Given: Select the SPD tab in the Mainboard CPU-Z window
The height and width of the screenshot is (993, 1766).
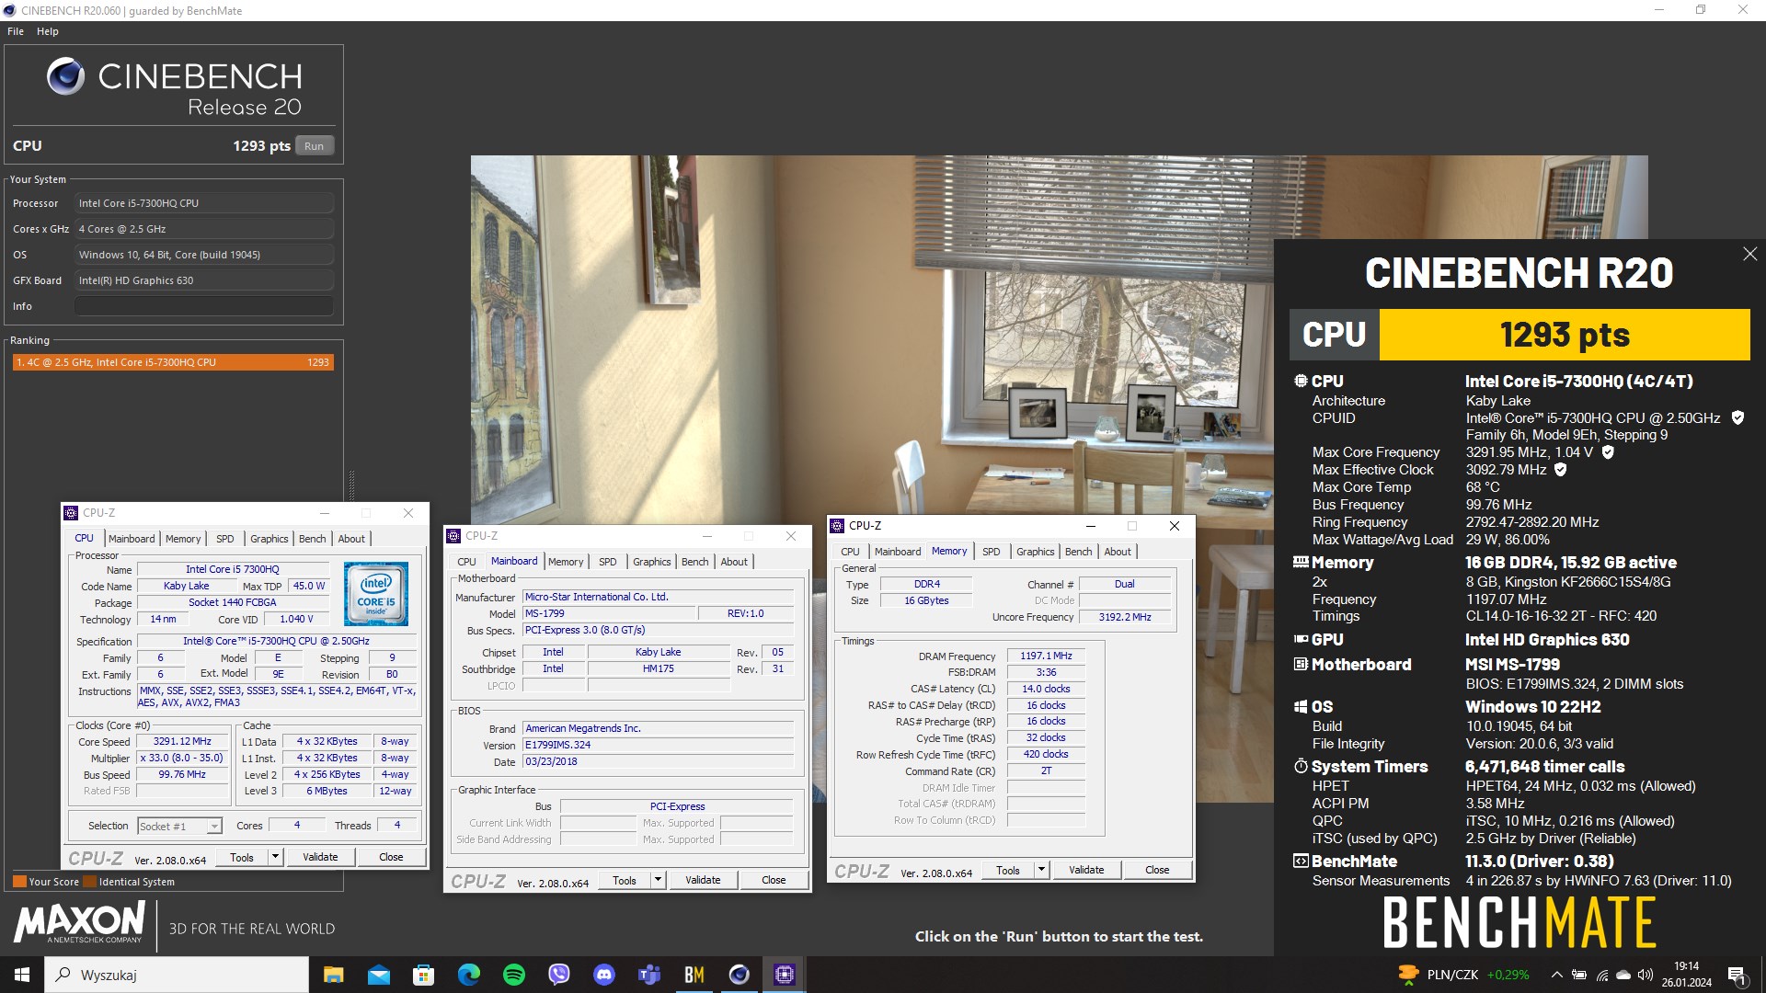Looking at the screenshot, I should [608, 562].
